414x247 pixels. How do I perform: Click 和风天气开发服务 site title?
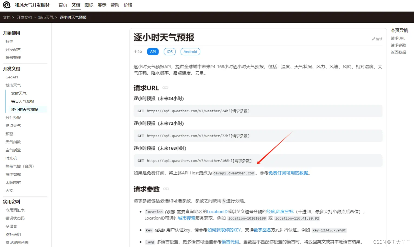[32, 5]
